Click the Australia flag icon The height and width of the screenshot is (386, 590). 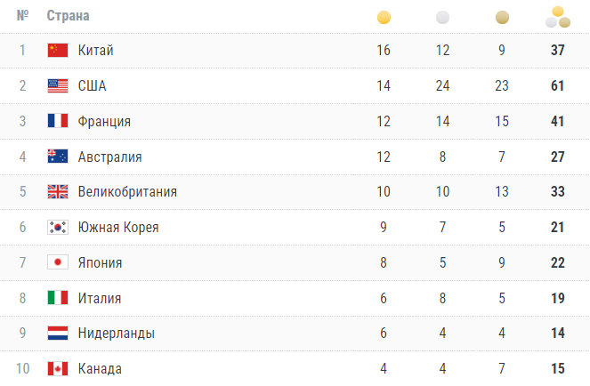coord(58,157)
